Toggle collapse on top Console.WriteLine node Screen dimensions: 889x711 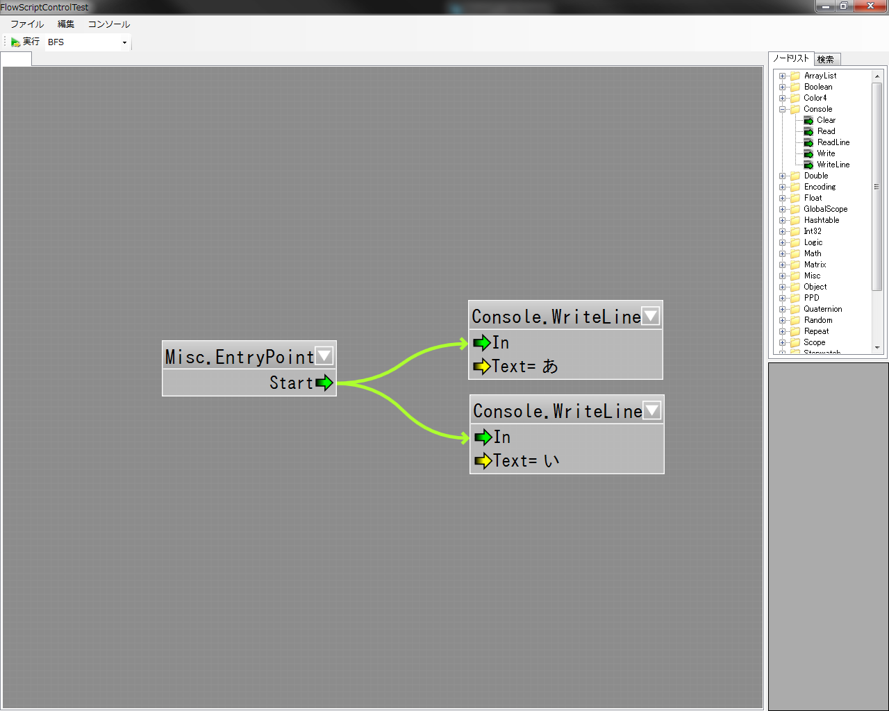point(650,316)
